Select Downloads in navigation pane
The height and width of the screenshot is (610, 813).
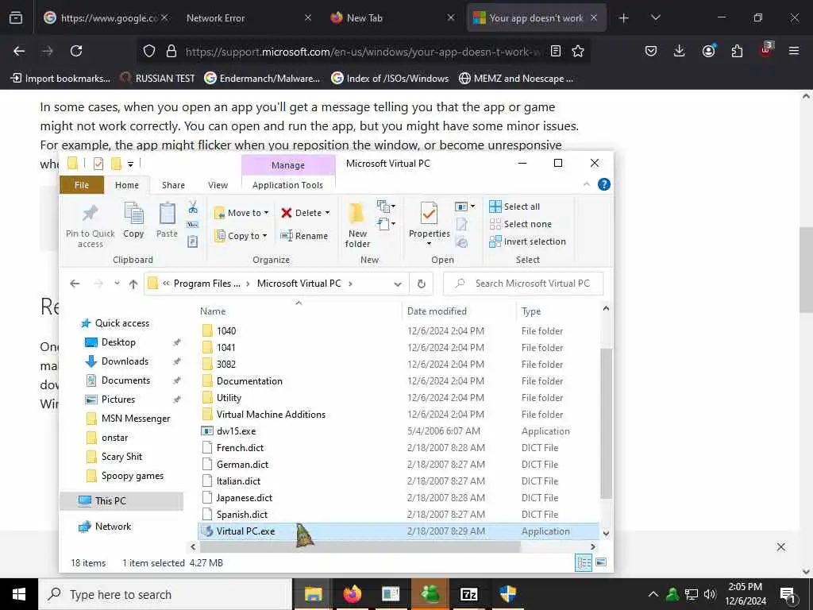[125, 361]
